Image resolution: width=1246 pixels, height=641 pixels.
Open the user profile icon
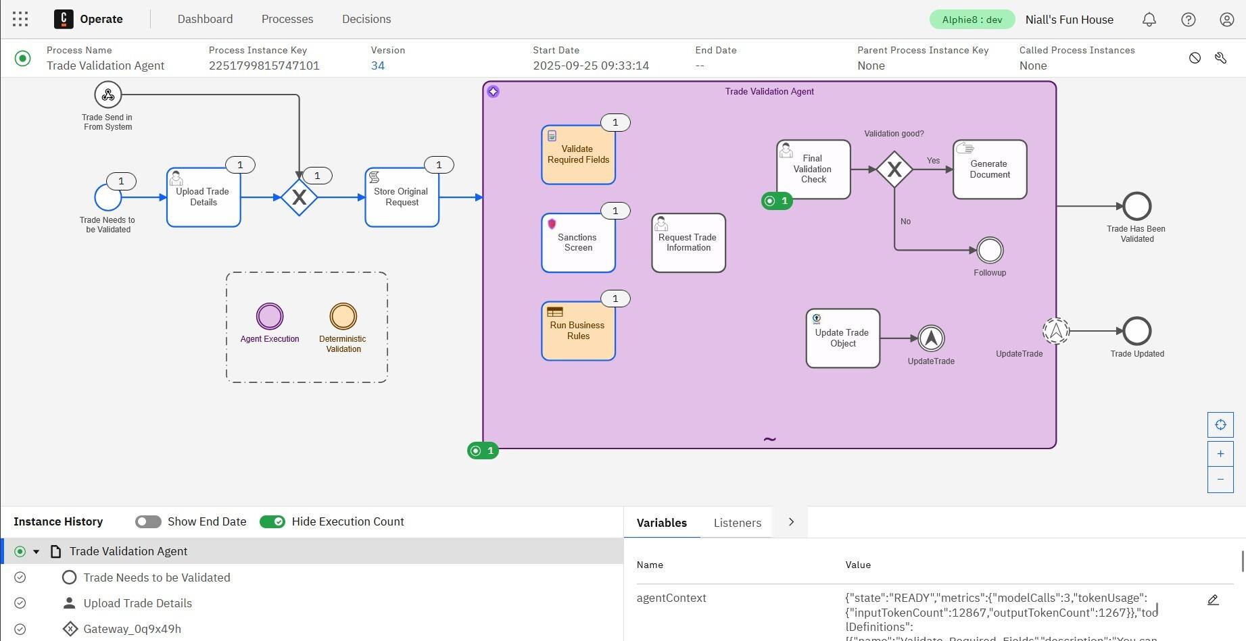click(1226, 20)
